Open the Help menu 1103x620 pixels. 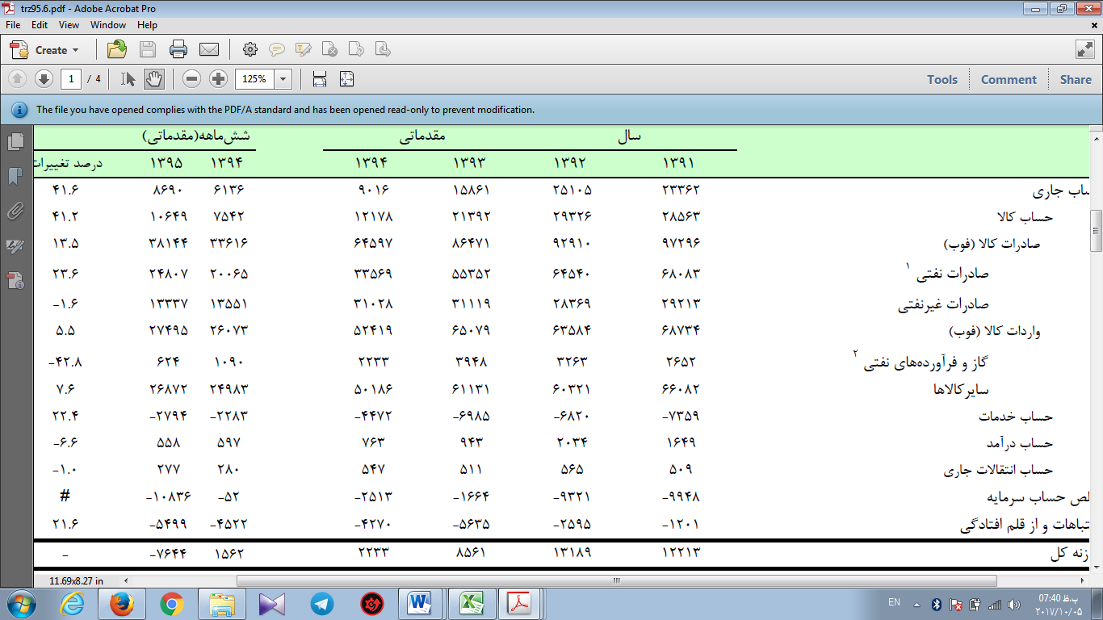pyautogui.click(x=147, y=25)
